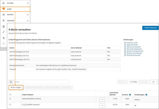Open the iPhone und iPad.pdf guide
Viewport: 159px width, 109px height.
[x=133, y=47]
